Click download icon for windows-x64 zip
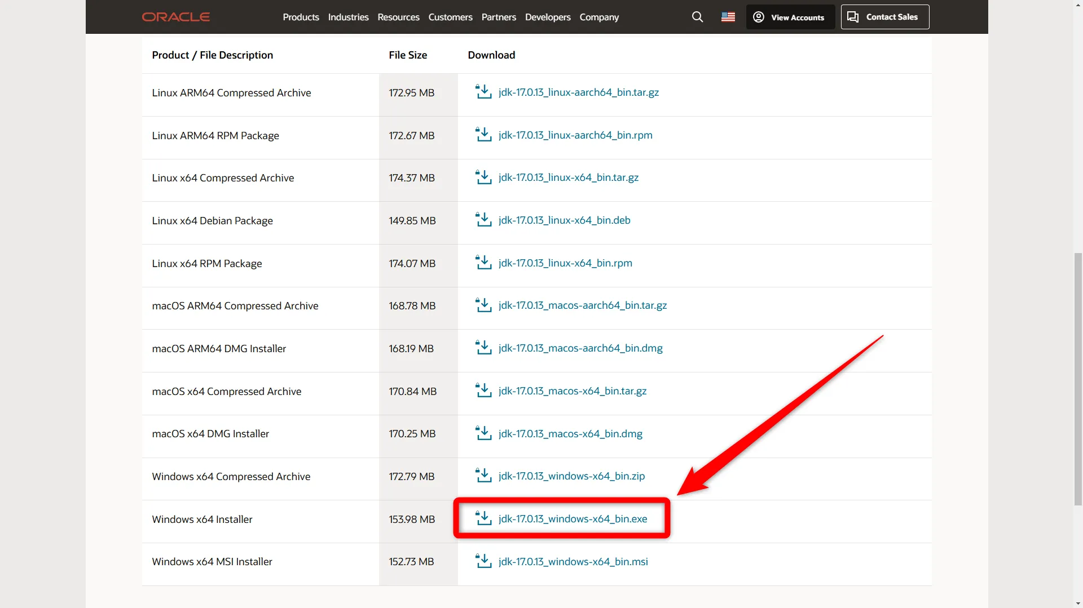The height and width of the screenshot is (608, 1083). click(x=483, y=476)
